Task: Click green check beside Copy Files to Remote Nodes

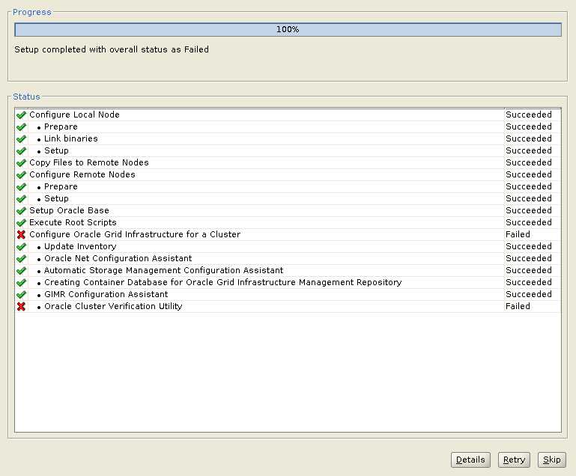Action: point(21,162)
